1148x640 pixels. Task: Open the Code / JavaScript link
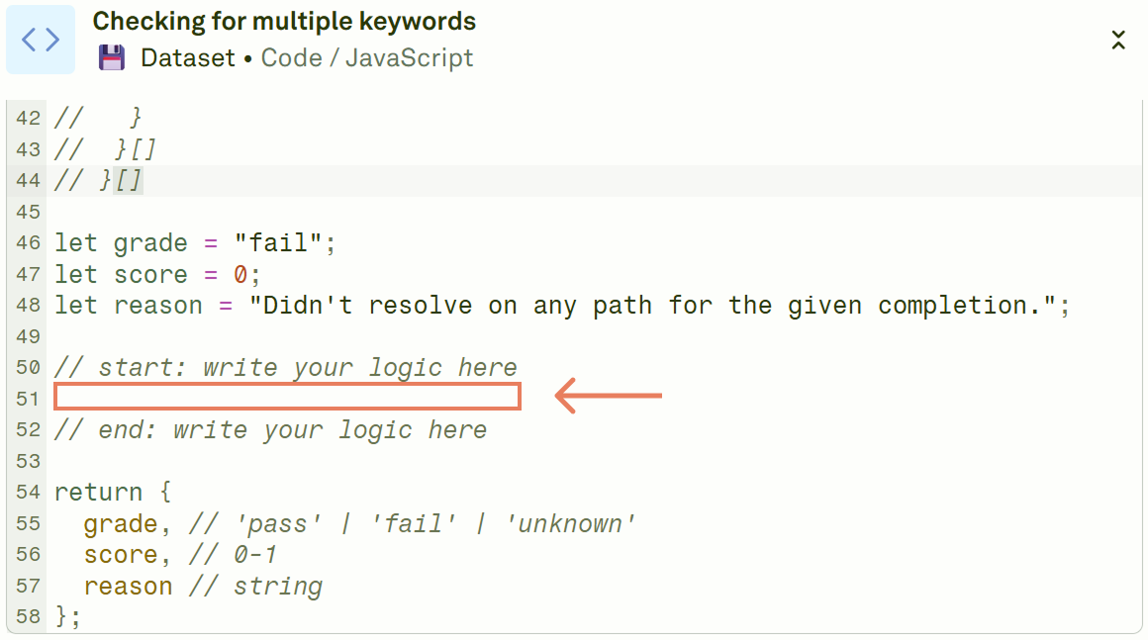coord(366,57)
